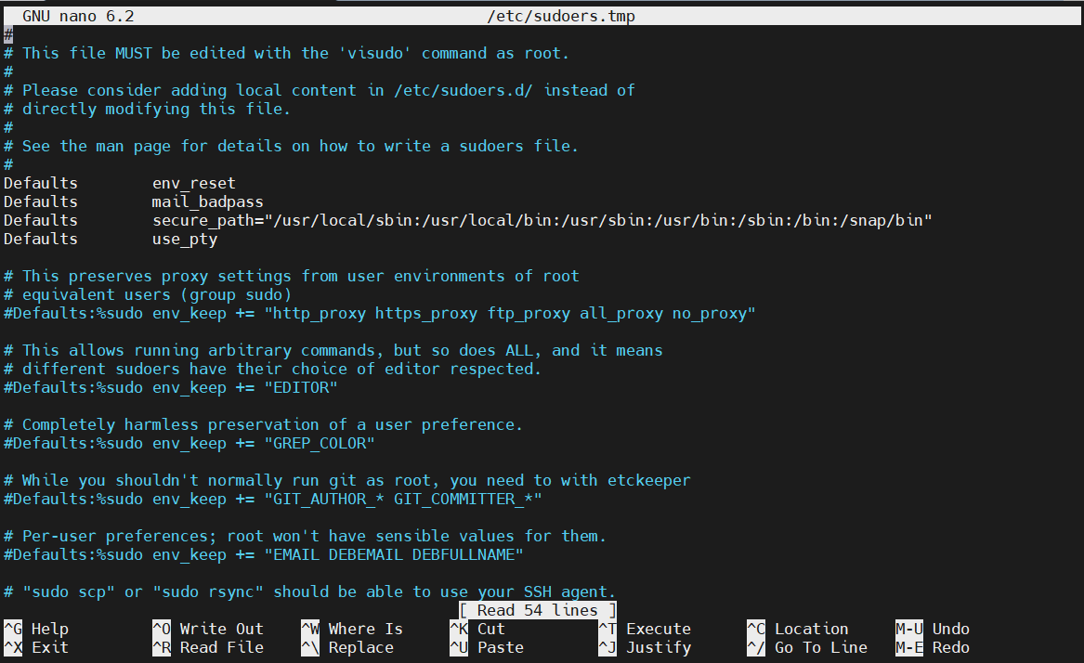Screen dimensions: 1084x663
Task: Click the /etc/sudoers.tmp filename in title bar
Action: [x=561, y=15]
